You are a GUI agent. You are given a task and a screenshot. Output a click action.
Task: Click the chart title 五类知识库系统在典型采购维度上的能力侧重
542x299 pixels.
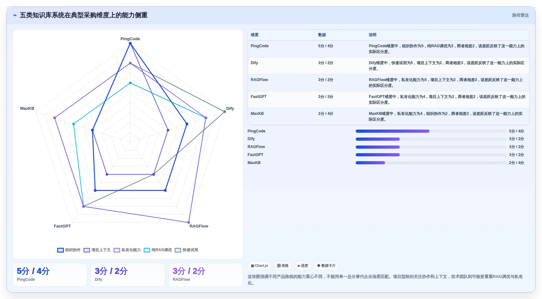[x=84, y=15]
